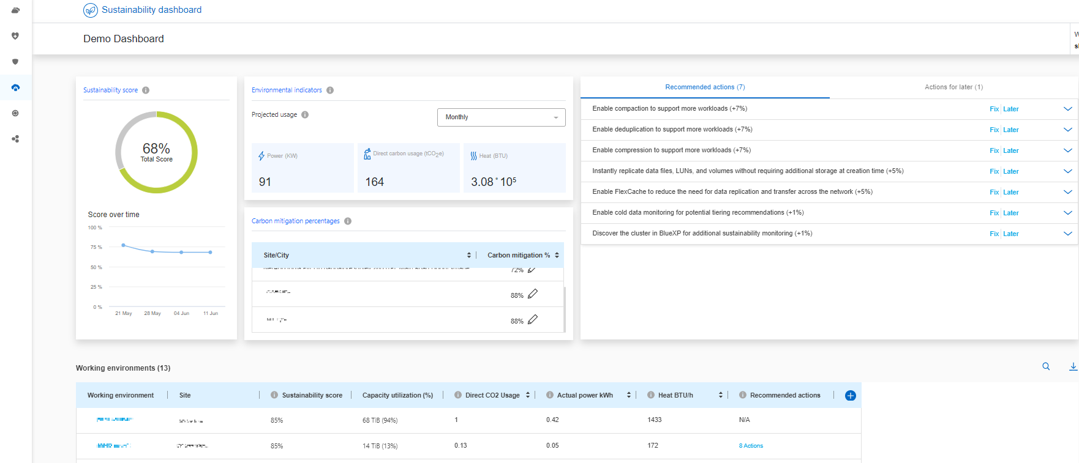Click Fix for Enable deduplication recommendation
The width and height of the screenshot is (1079, 463).
pos(994,130)
